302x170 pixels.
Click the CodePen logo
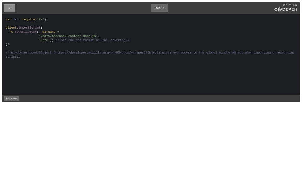coord(285,9)
